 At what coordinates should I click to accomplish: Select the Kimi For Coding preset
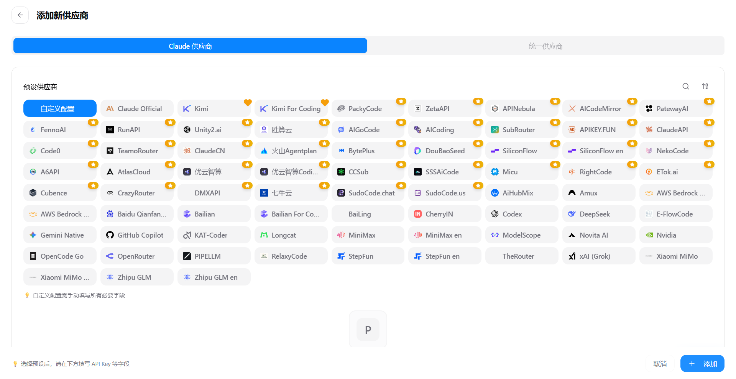pyautogui.click(x=291, y=108)
